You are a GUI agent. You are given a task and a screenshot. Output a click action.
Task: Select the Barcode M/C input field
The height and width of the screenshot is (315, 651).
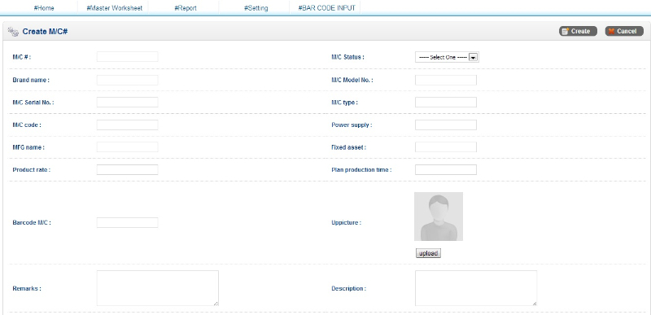[128, 222]
